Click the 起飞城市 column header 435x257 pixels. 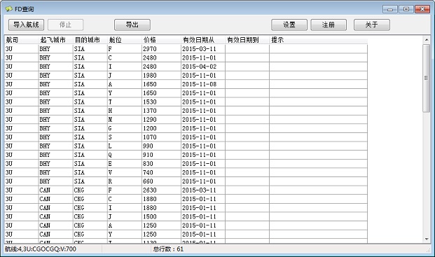(55, 40)
